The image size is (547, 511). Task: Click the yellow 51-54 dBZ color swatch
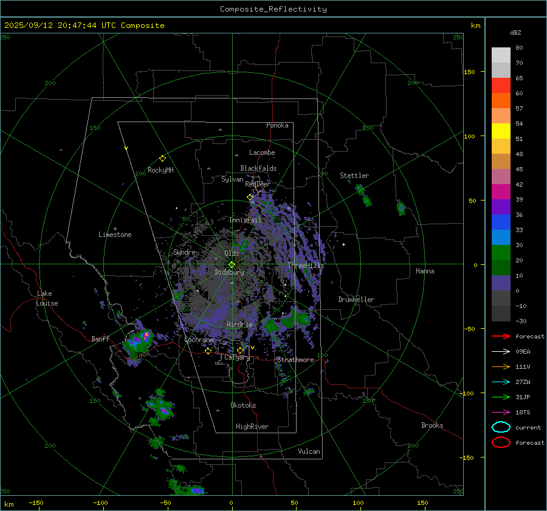coord(501,131)
